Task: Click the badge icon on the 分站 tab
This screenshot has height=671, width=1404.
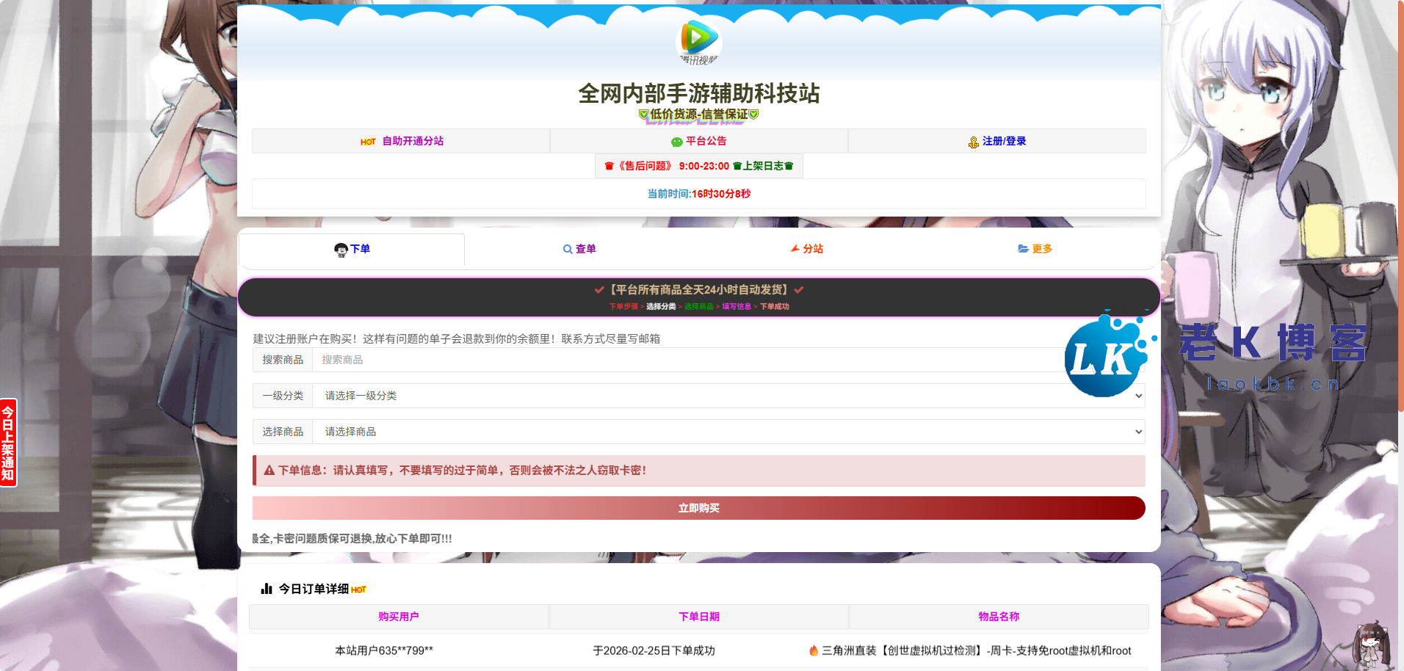Action: click(x=795, y=249)
